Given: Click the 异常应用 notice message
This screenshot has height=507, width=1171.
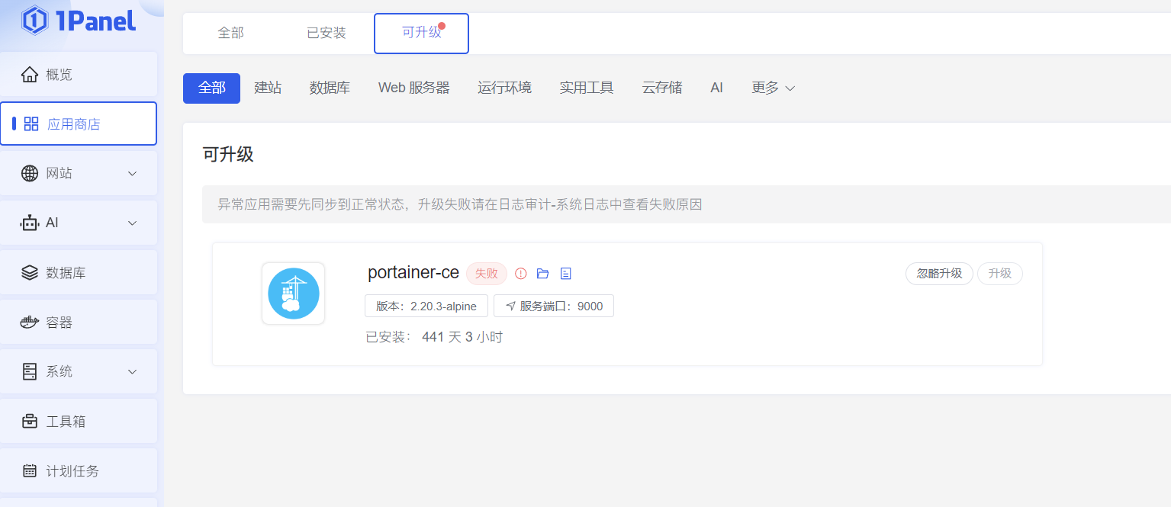Looking at the screenshot, I should 460,204.
